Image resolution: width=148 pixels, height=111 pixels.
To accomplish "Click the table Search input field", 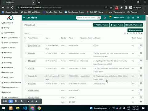I will [x=33, y=33].
